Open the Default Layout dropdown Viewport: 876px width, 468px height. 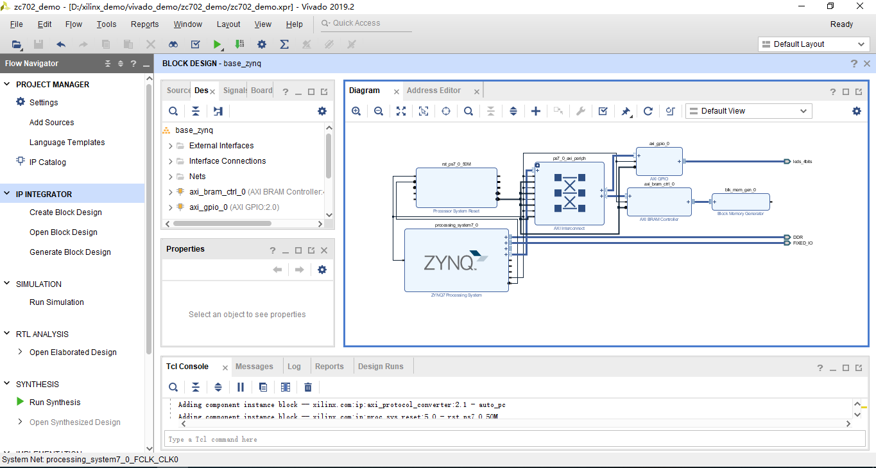tap(814, 44)
